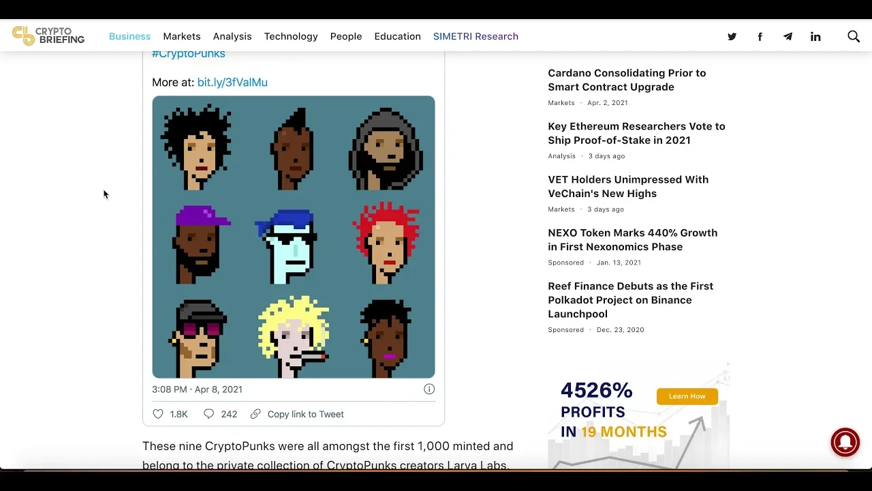Like the tweet with heart icon
The height and width of the screenshot is (491, 872).
coord(158,414)
